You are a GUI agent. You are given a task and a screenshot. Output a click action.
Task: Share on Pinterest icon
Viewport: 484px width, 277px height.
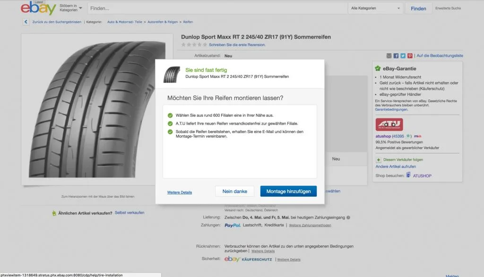pyautogui.click(x=410, y=56)
